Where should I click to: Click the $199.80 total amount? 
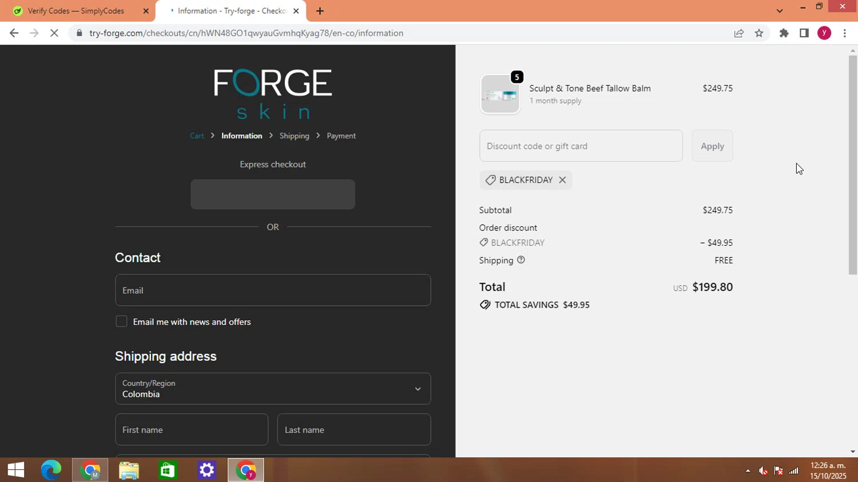[712, 287]
